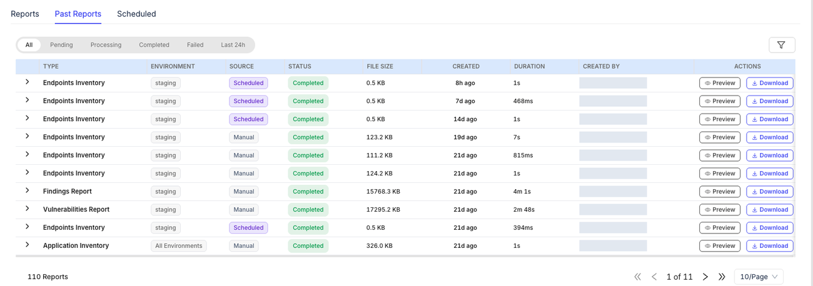Expand the 123.2 KB report row
Screen dimensions: 813x286
tap(28, 136)
